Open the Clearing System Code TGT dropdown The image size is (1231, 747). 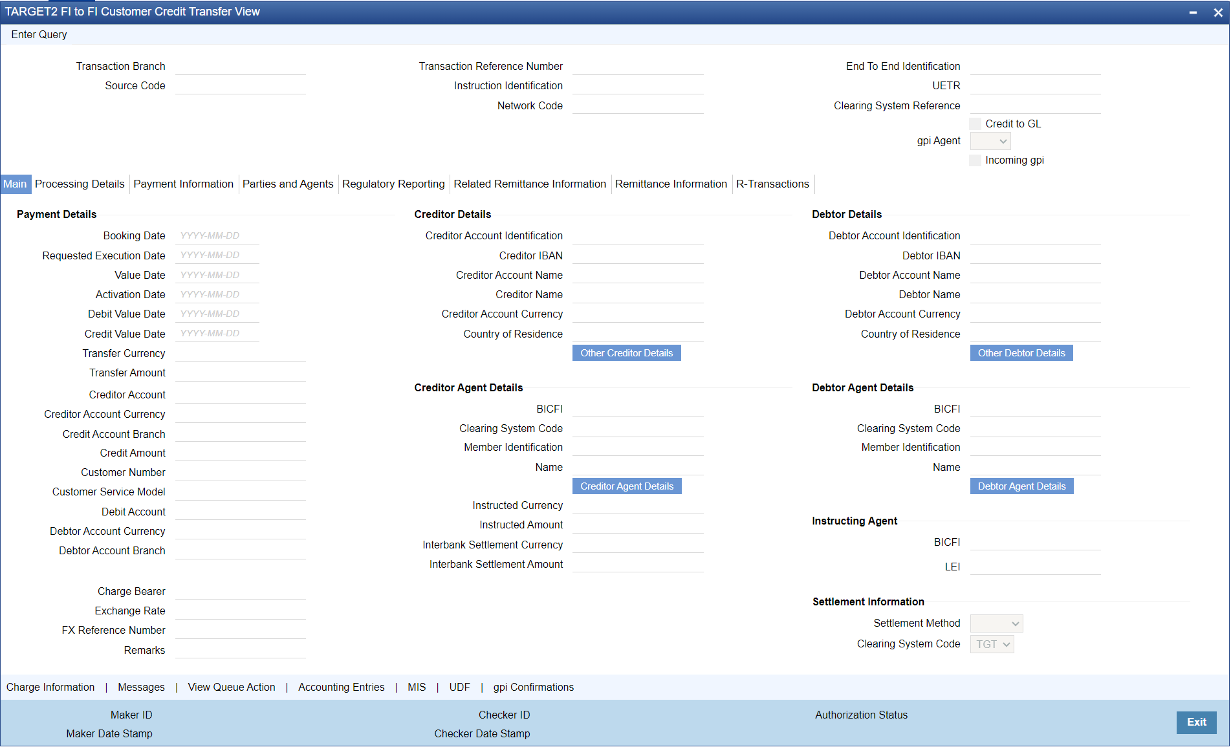pos(992,644)
